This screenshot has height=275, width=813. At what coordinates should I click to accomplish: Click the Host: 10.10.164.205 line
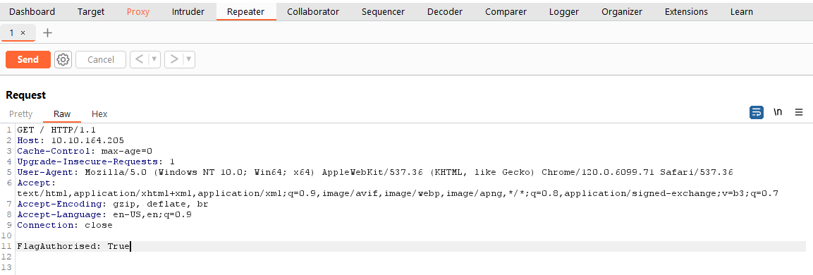tap(71, 140)
